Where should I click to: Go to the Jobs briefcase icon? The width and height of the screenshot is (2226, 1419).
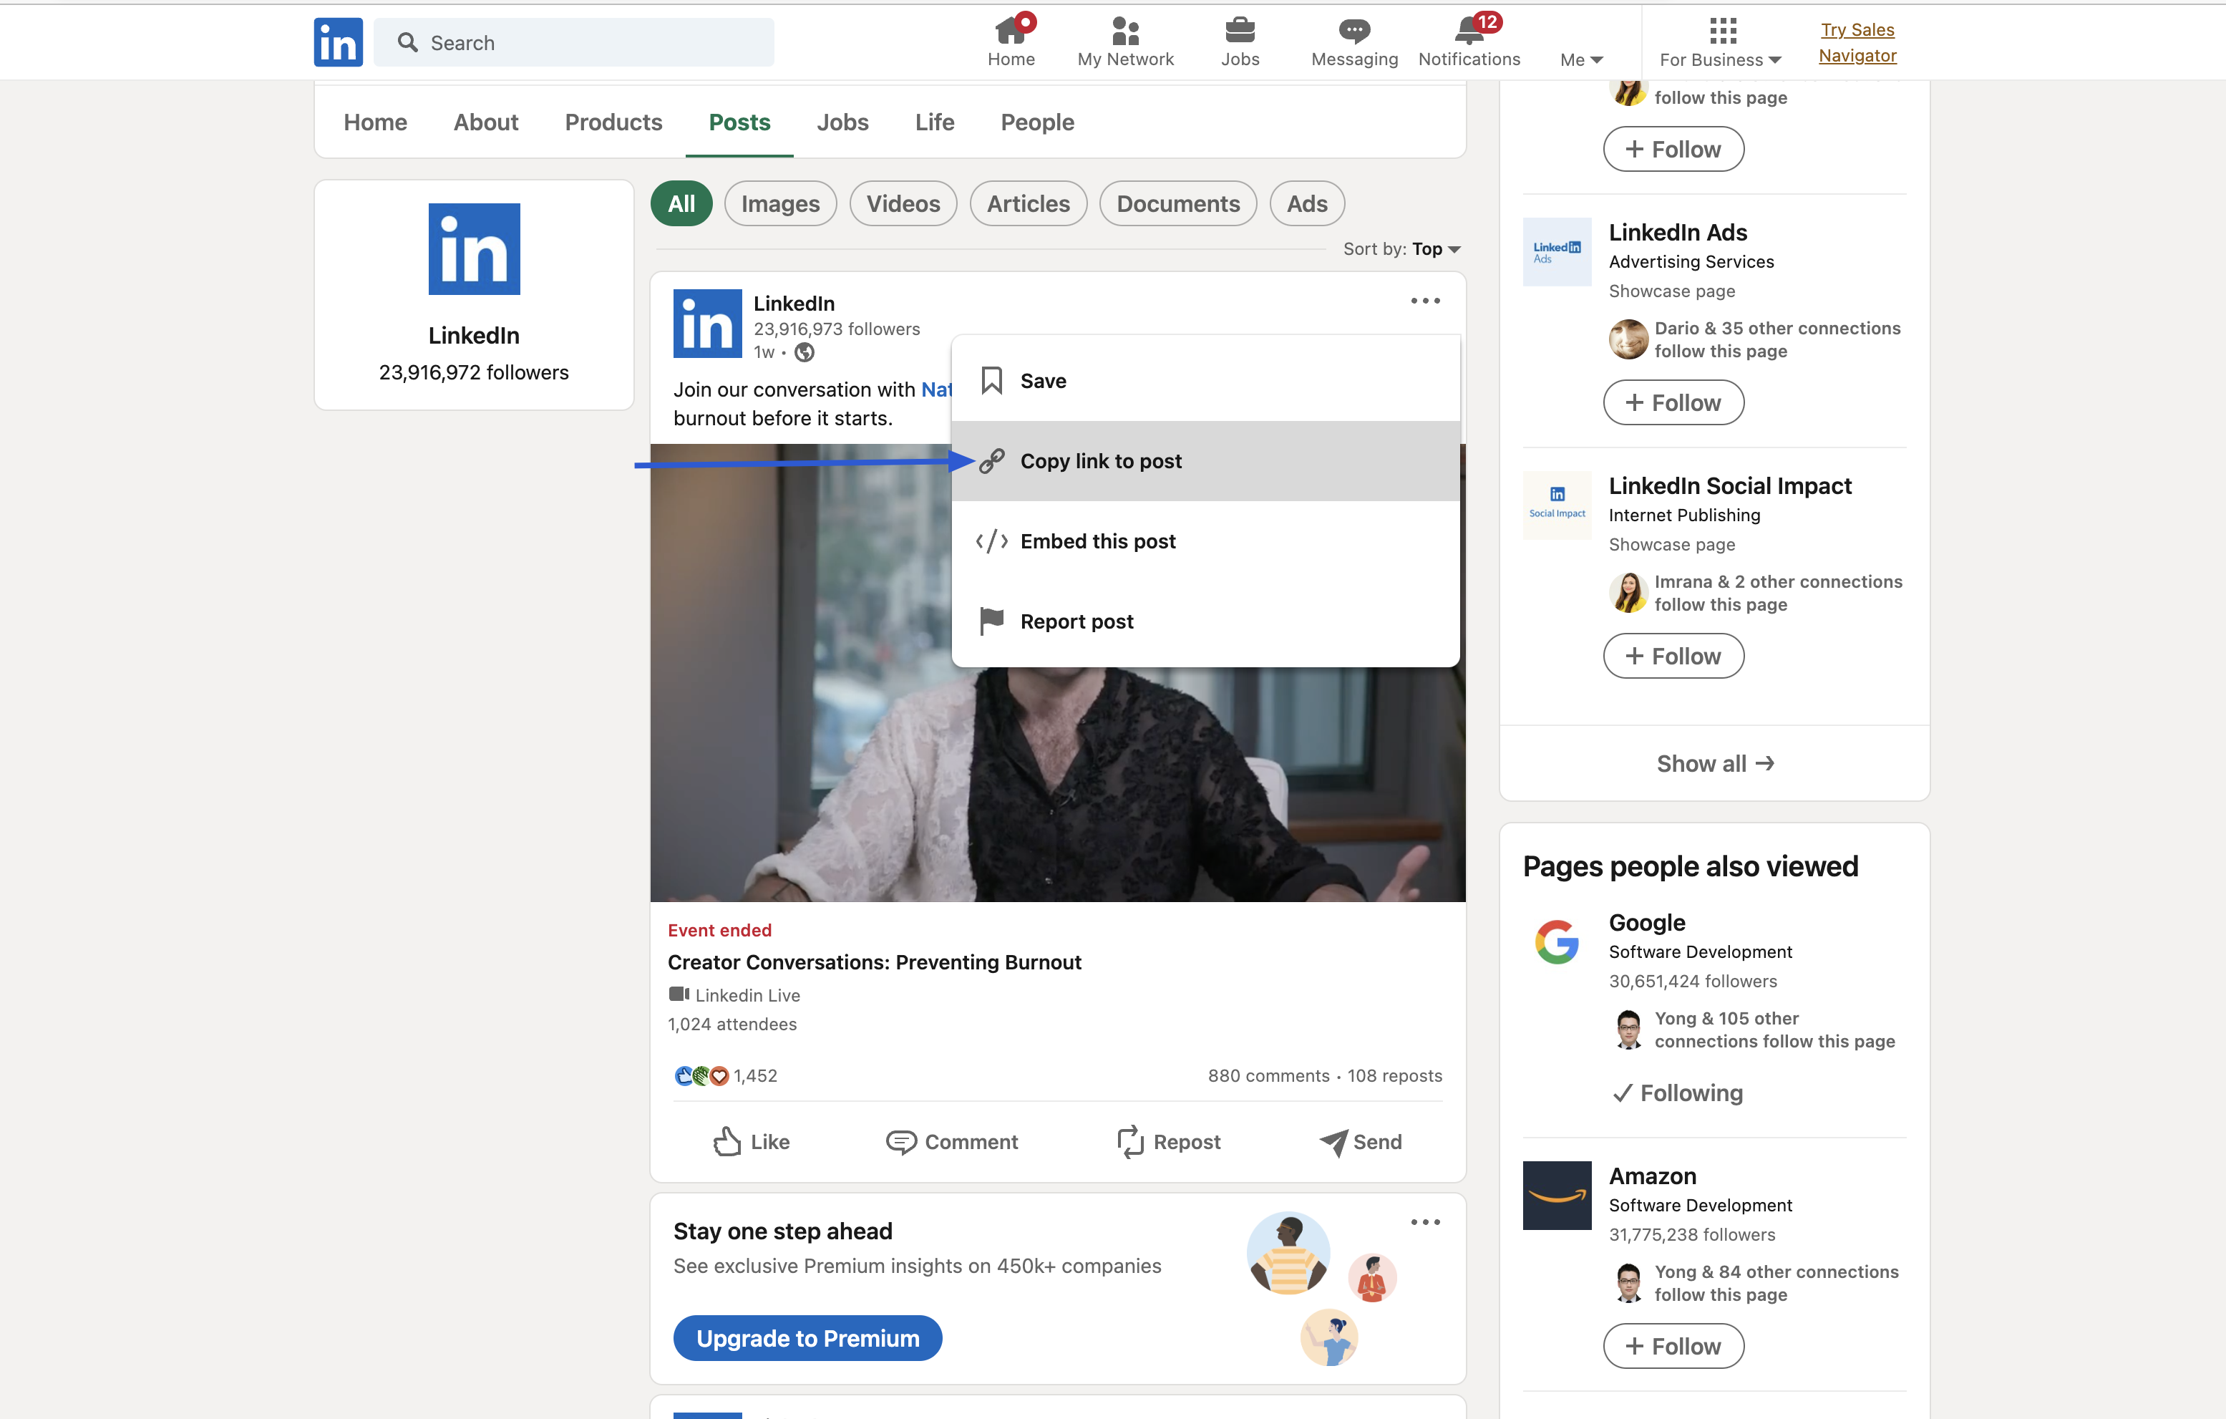click(1239, 32)
